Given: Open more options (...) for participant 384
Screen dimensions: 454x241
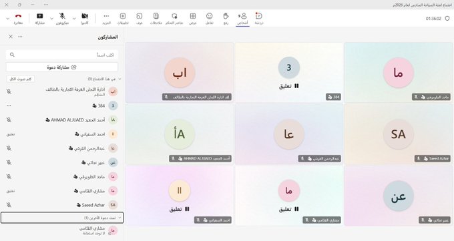Looking at the screenshot, I should (9, 105).
